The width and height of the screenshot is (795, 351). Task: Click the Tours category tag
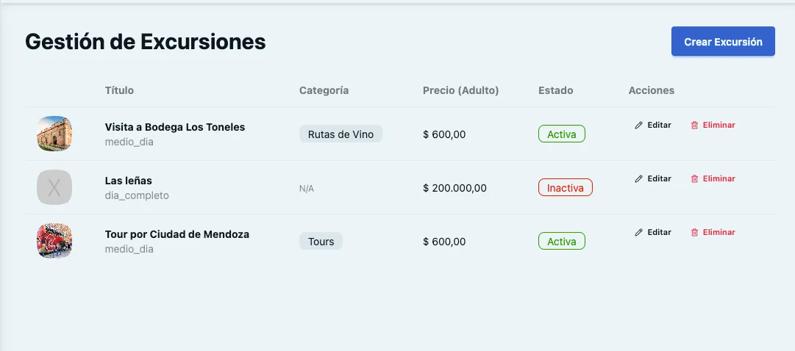point(321,242)
